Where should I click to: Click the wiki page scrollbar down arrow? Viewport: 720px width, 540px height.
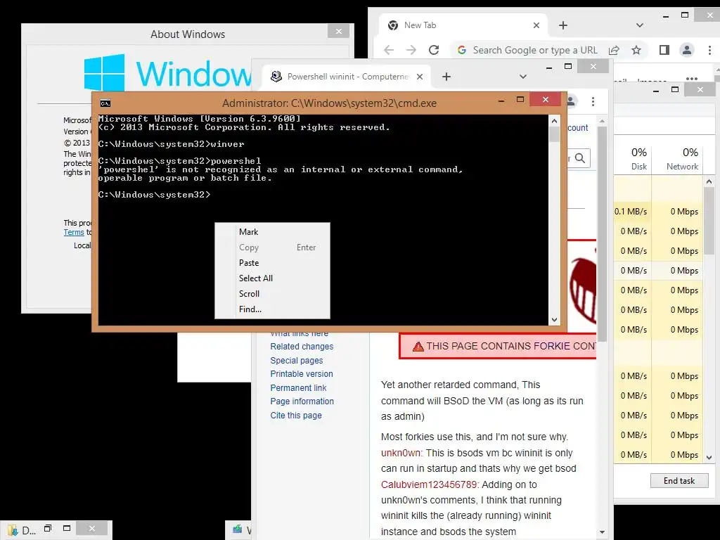click(x=602, y=532)
